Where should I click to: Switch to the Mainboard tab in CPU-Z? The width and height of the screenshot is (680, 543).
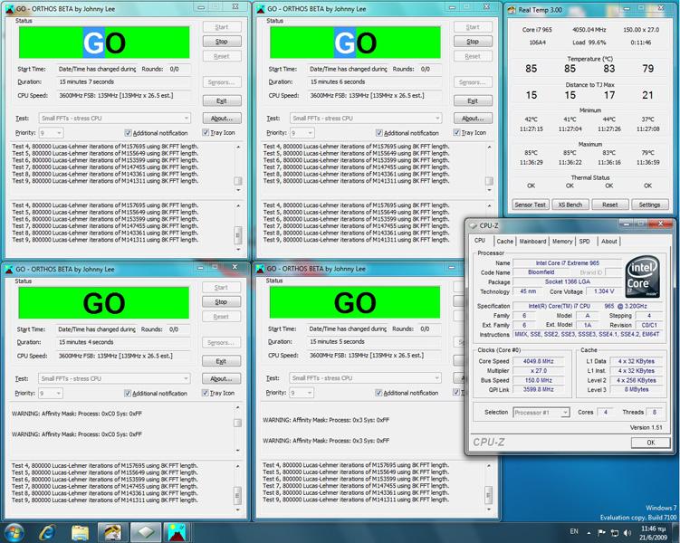[x=532, y=242]
